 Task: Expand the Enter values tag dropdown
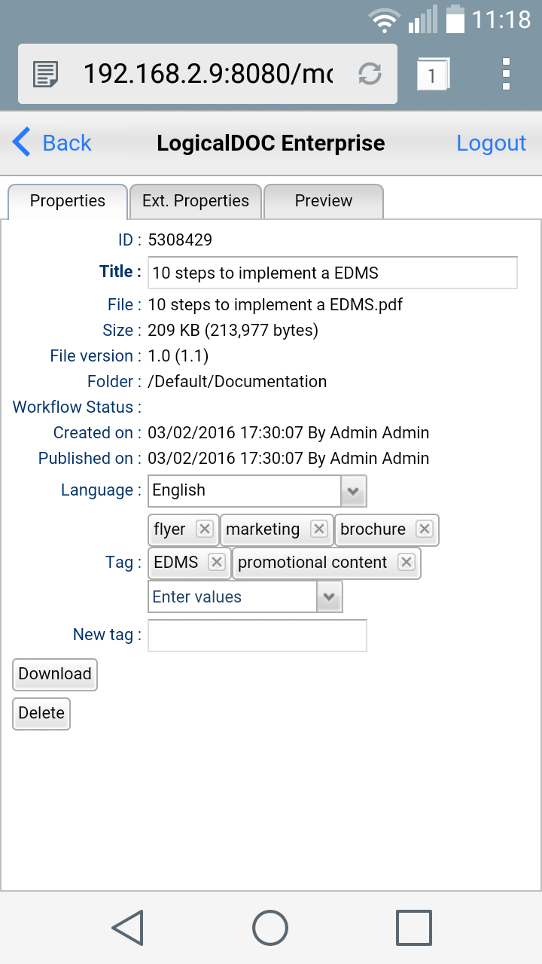330,596
